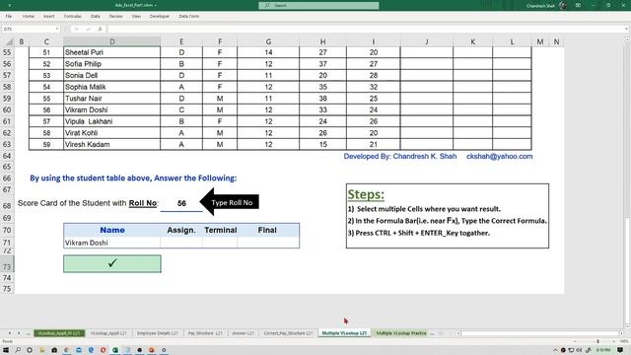Click the Cancel (X) formula bar icon
The image size is (631, 355).
click(x=76, y=29)
